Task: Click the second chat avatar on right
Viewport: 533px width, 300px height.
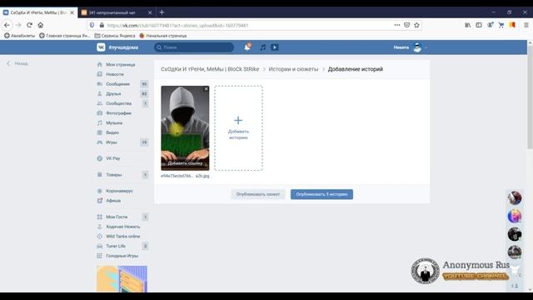Action: point(515,216)
